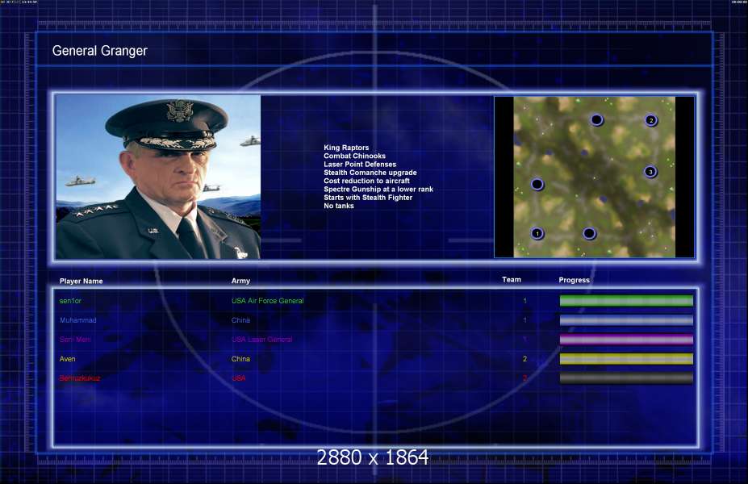Click the red player name in the list
Screen dimensions: 748x484
point(80,378)
